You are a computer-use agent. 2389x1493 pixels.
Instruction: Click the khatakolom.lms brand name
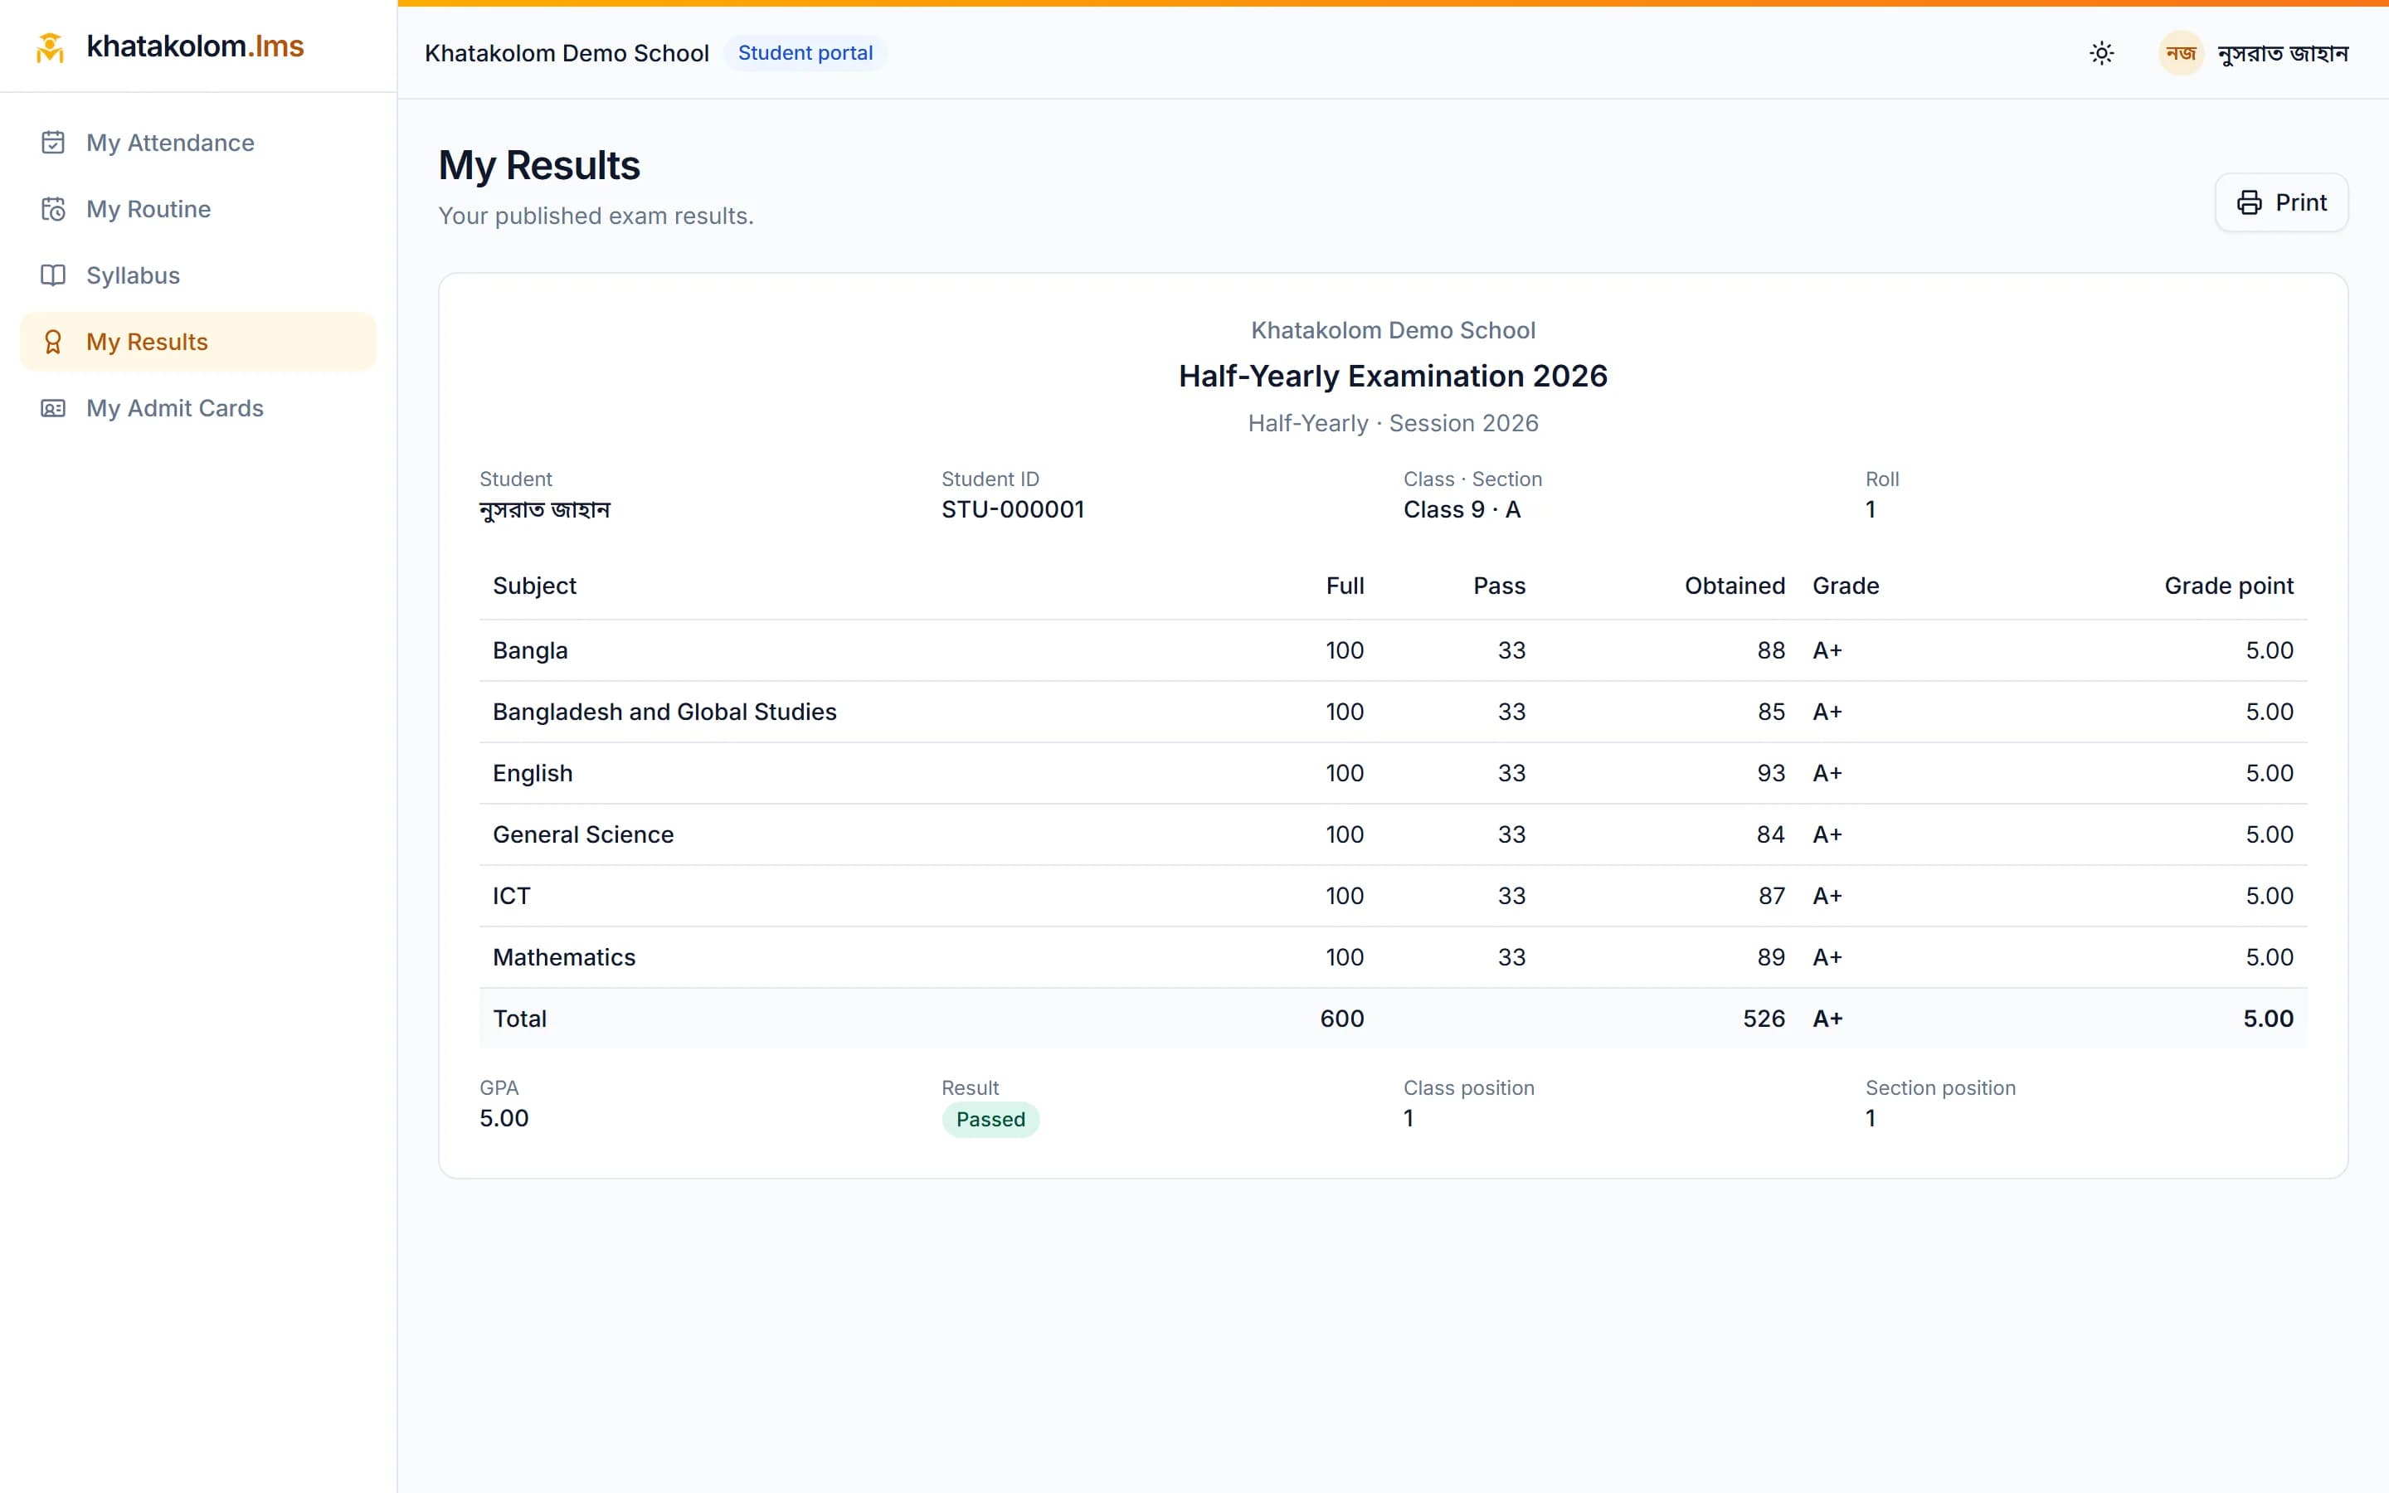click(x=196, y=46)
